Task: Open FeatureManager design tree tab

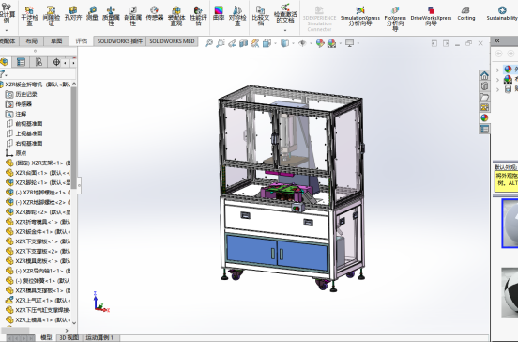Action: pyautogui.click(x=4, y=62)
